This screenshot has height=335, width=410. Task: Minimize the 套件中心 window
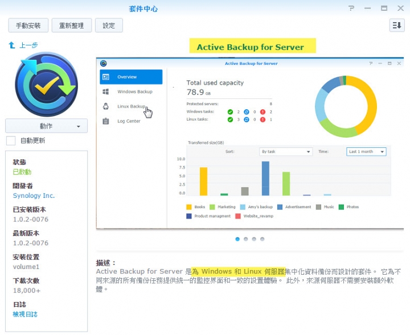coord(368,9)
